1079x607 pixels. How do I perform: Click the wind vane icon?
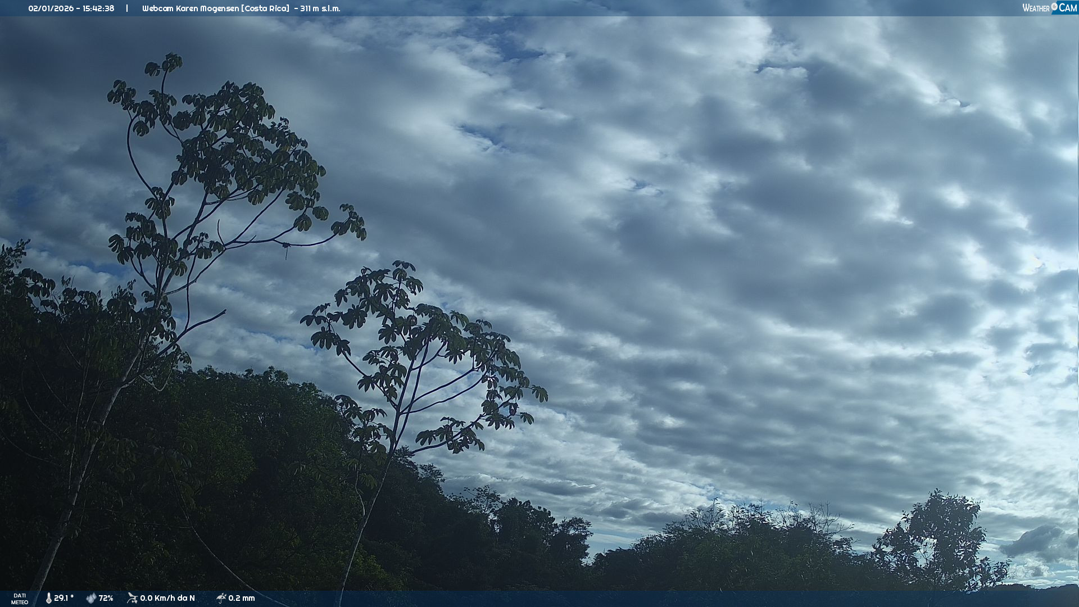[132, 598]
